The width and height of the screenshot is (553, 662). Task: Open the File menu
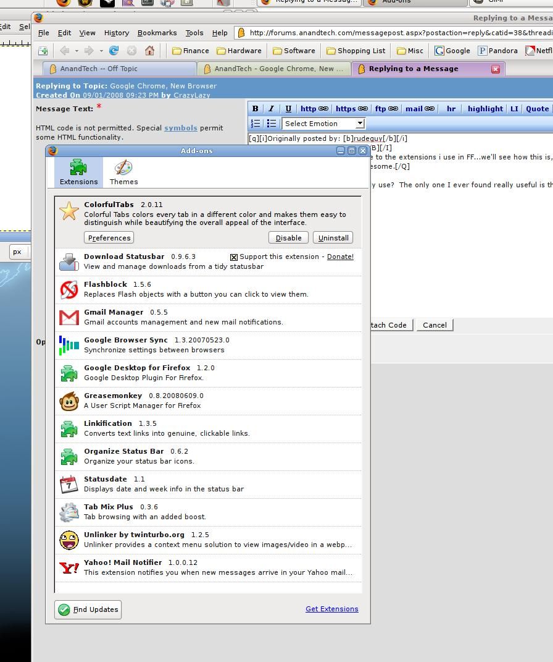[43, 33]
